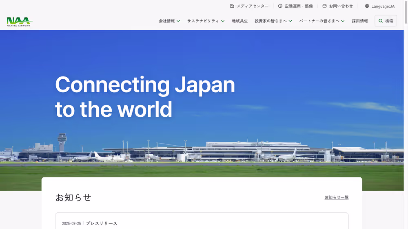Click the 2025-09-25 プレスリリース news item

coord(202,221)
